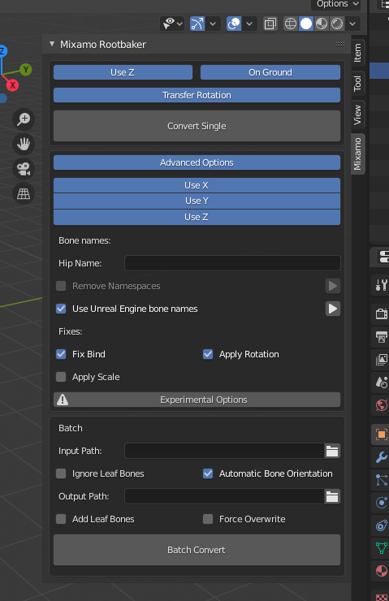Check the Remove Namespaces checkbox
Viewport: 389px width, 601px height.
(x=61, y=286)
